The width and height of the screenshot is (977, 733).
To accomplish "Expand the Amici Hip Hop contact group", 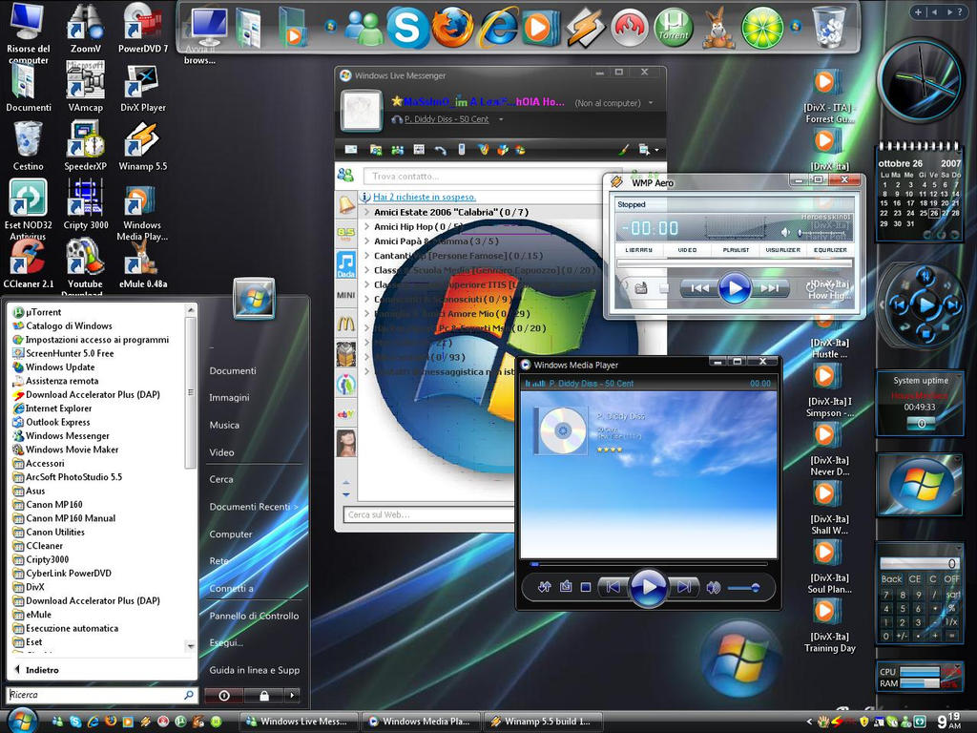I will click(367, 226).
